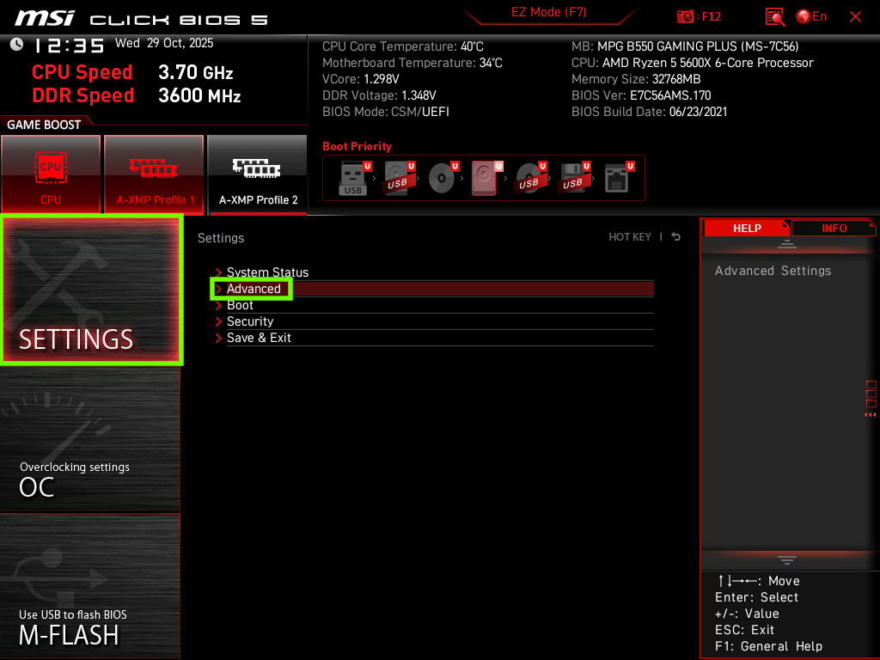
Task: Open the Boot submenu
Action: coord(239,305)
